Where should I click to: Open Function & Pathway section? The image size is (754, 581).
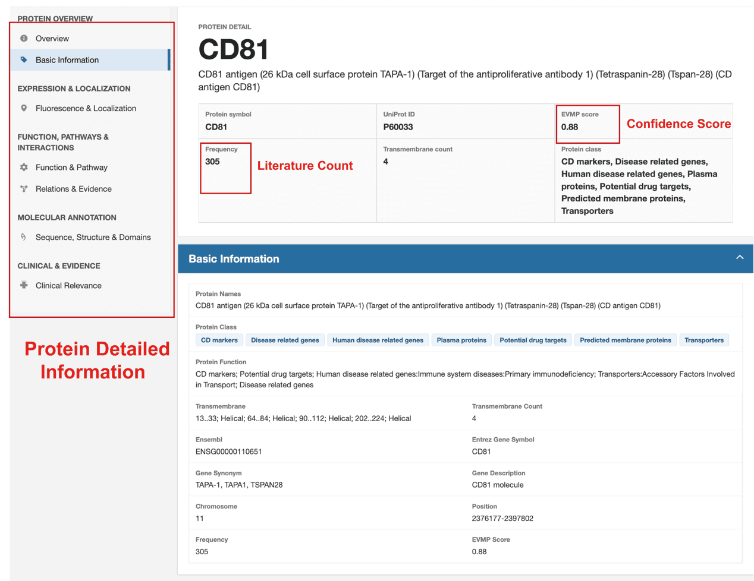(90, 168)
